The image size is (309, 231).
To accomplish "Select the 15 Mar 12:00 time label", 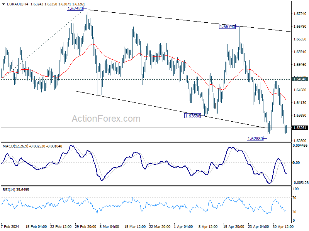I will point(135,226).
